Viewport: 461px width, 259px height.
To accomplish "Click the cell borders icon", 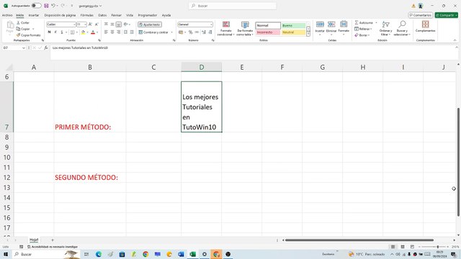I will 72,32.
